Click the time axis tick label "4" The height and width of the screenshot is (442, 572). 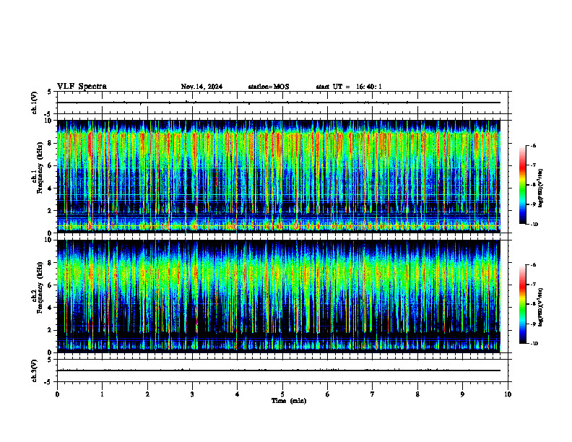pos(238,394)
